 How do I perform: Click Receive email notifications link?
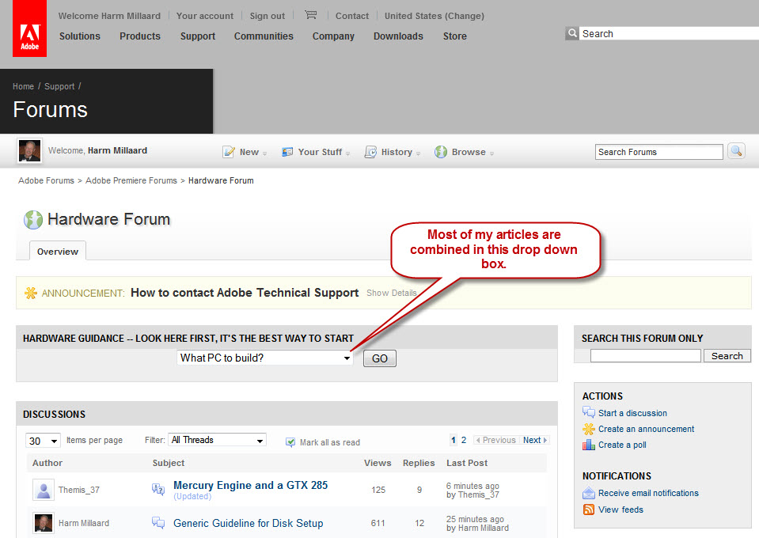pos(649,493)
